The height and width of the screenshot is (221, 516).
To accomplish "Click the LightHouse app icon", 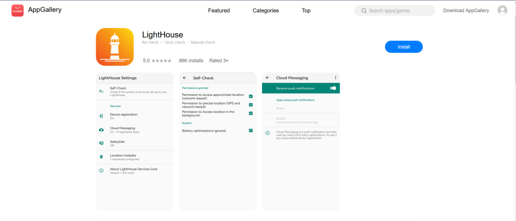I will click(x=114, y=47).
